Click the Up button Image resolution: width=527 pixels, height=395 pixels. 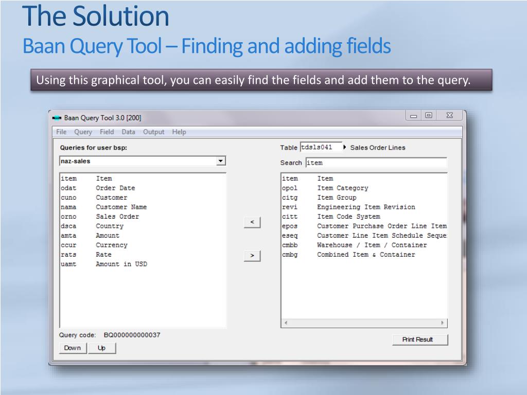pos(102,348)
